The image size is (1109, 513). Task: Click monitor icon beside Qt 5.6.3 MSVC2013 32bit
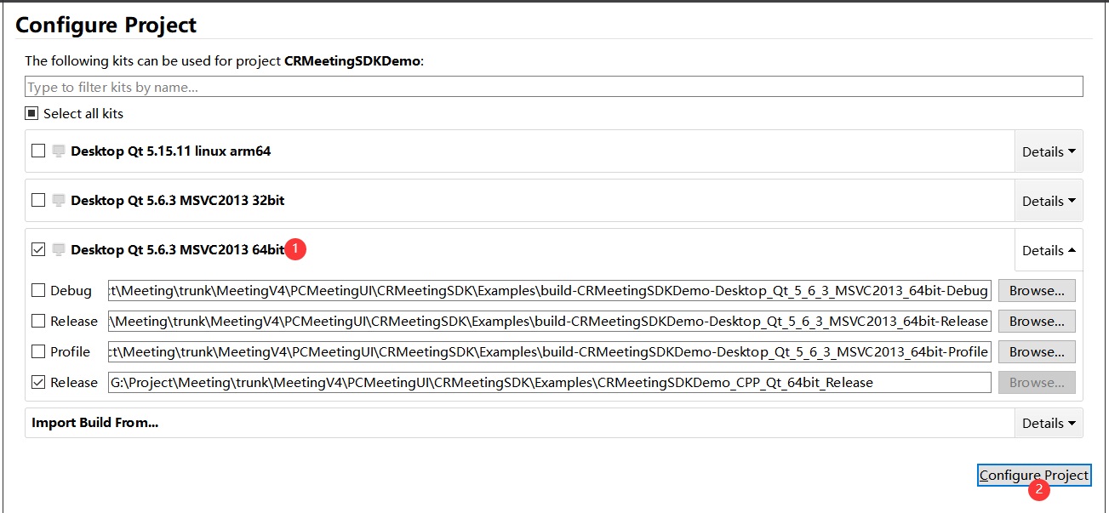click(59, 201)
